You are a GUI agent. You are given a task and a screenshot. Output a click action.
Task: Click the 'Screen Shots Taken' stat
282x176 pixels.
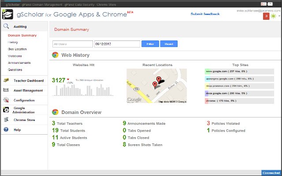142,145
